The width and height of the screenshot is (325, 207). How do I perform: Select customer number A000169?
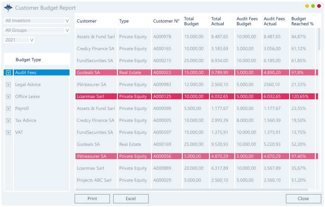point(162,144)
